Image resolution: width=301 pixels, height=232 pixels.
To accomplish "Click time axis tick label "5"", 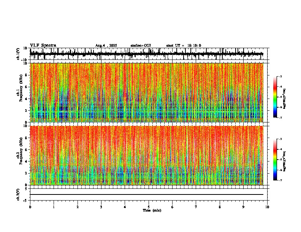I will point(149,207).
